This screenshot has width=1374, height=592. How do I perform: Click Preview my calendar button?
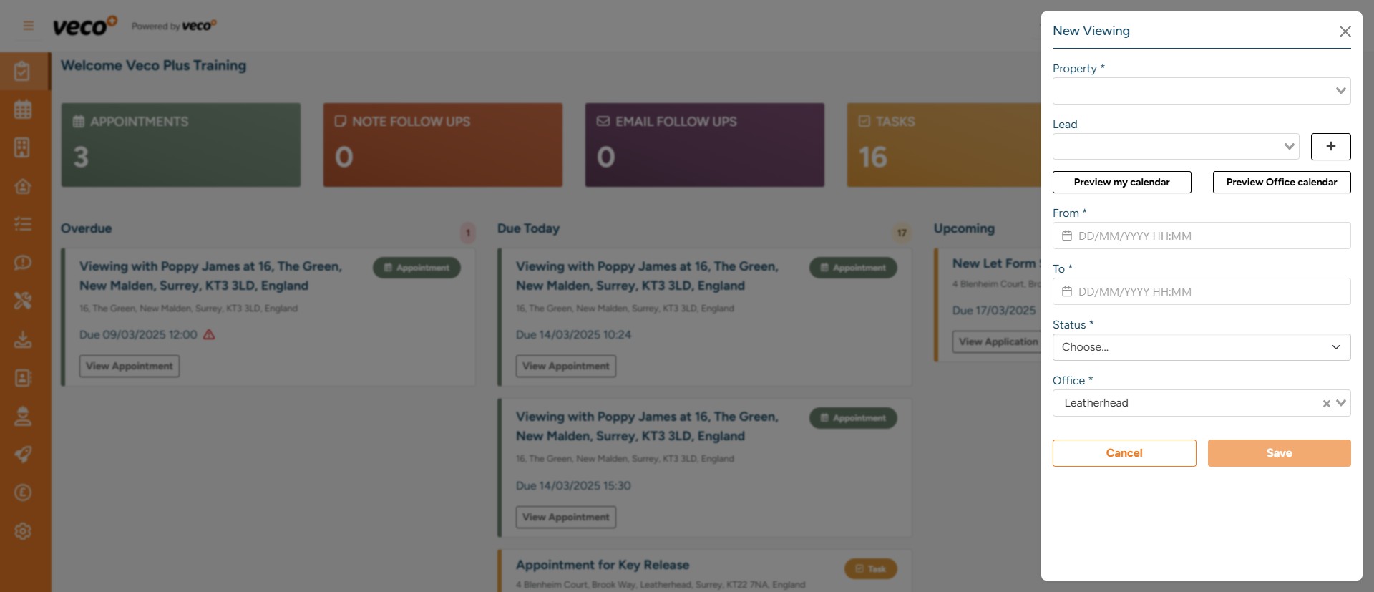pos(1121,182)
